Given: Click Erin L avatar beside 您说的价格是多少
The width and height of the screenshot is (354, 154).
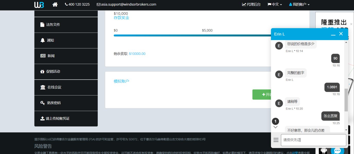Looking at the screenshot, I should click(x=279, y=46).
